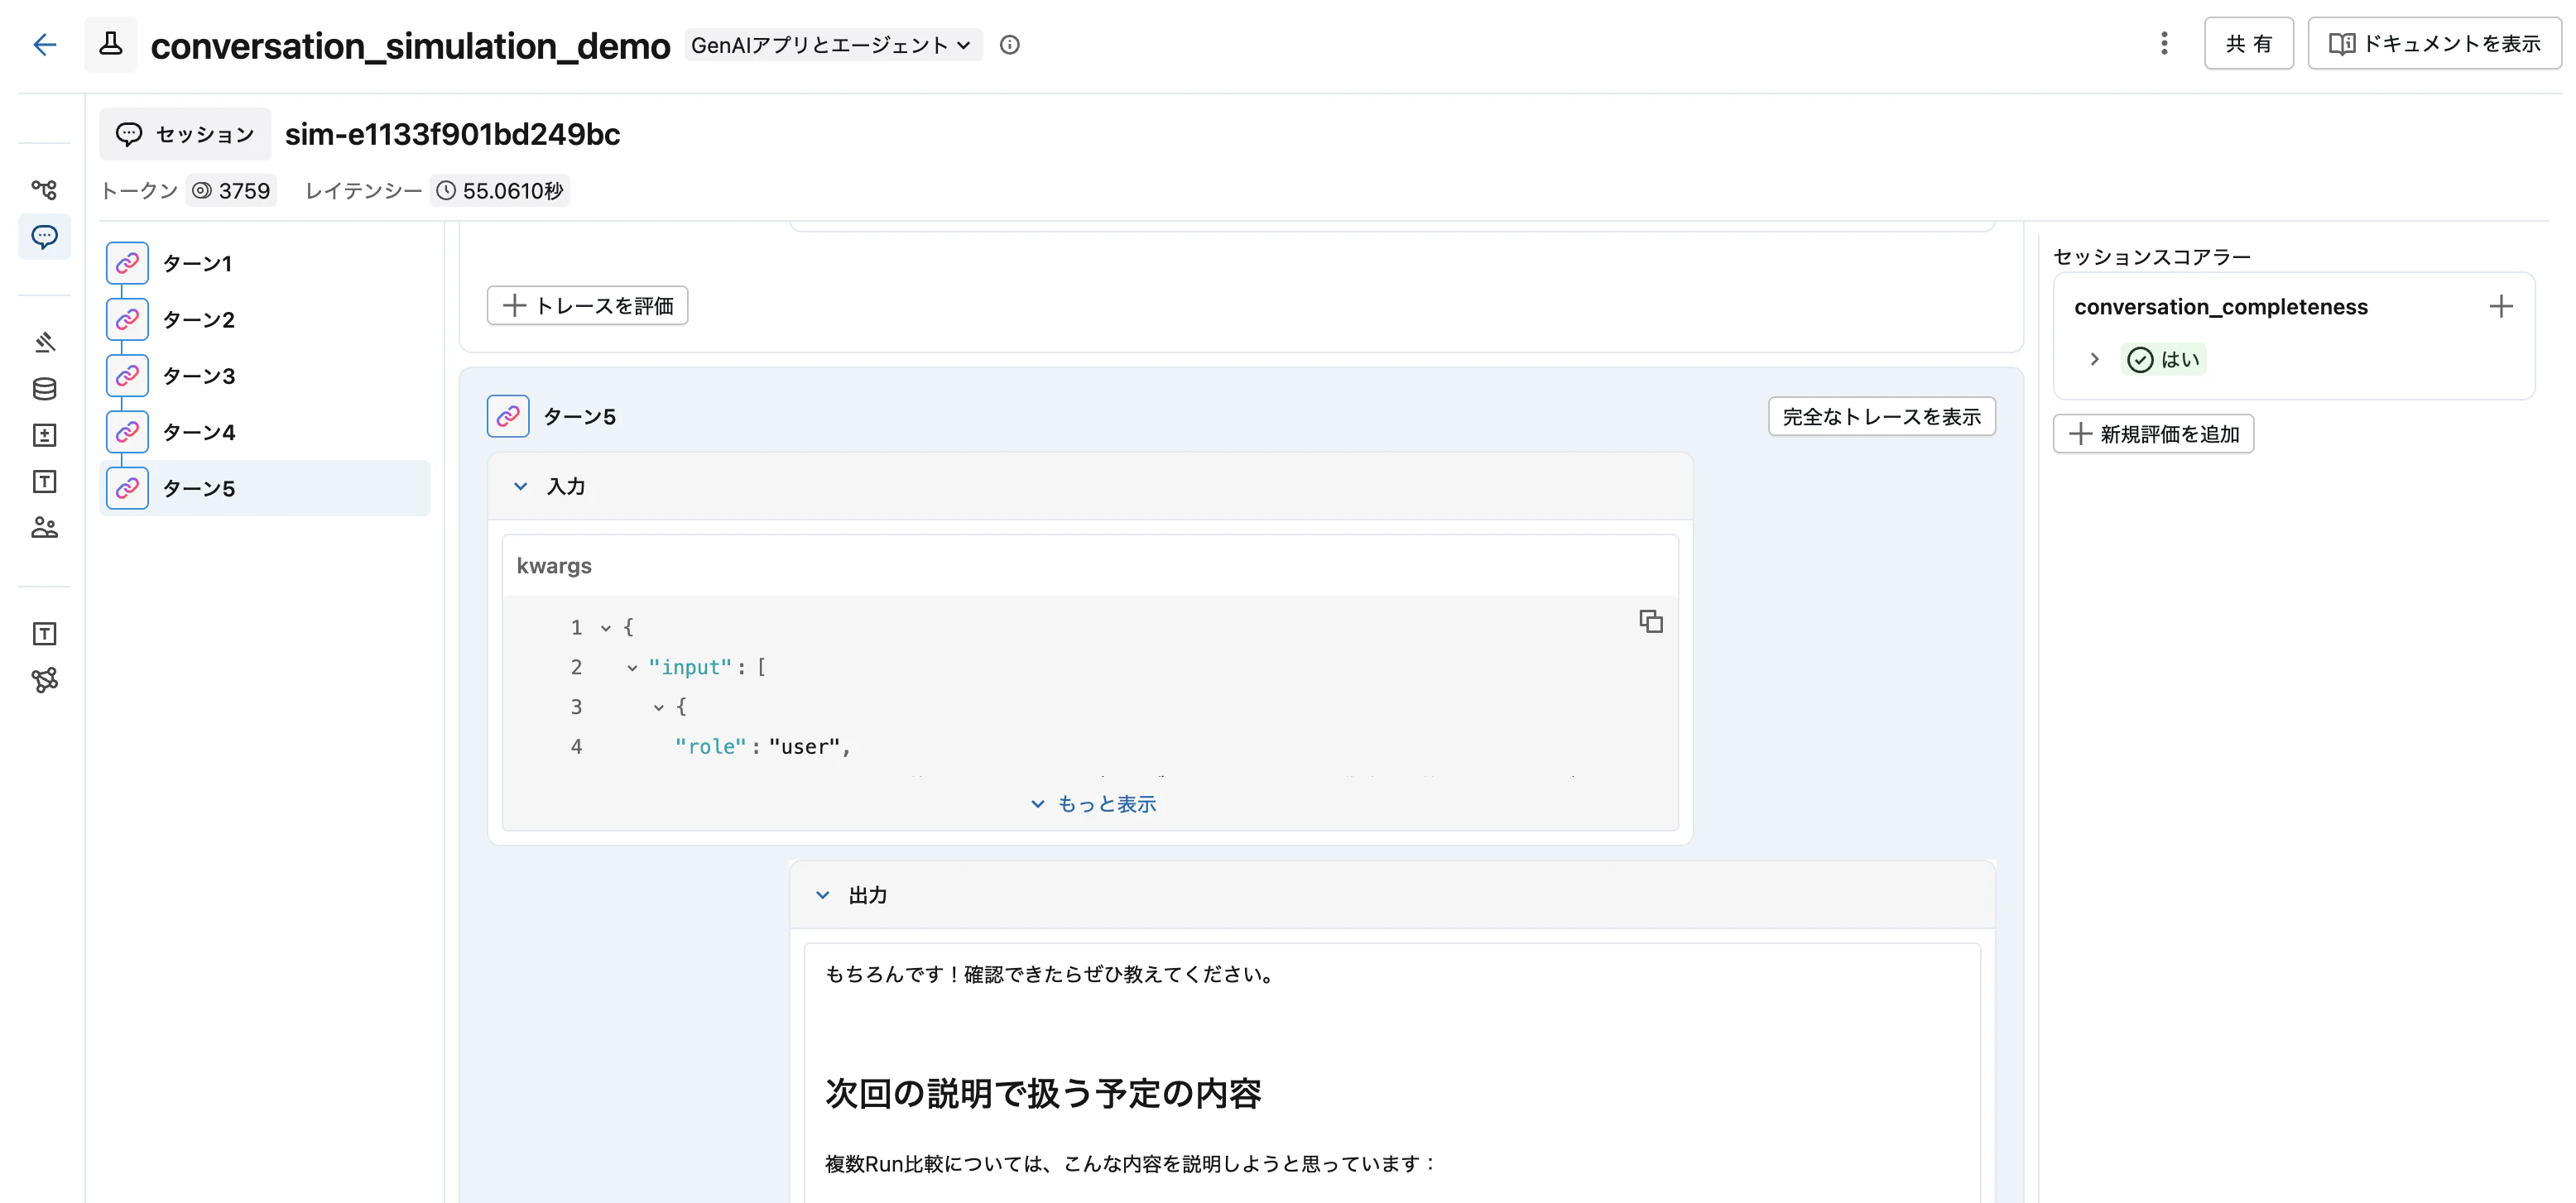2576x1203 pixels.
Task: Switch to ターン3 in the session timeline
Action: pyautogui.click(x=199, y=375)
